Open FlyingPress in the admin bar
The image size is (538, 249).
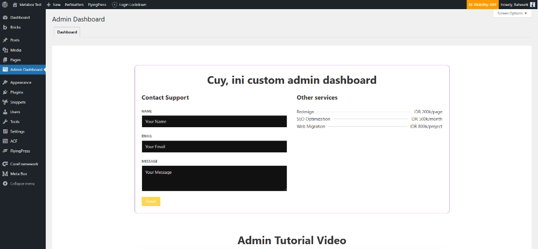click(x=97, y=5)
